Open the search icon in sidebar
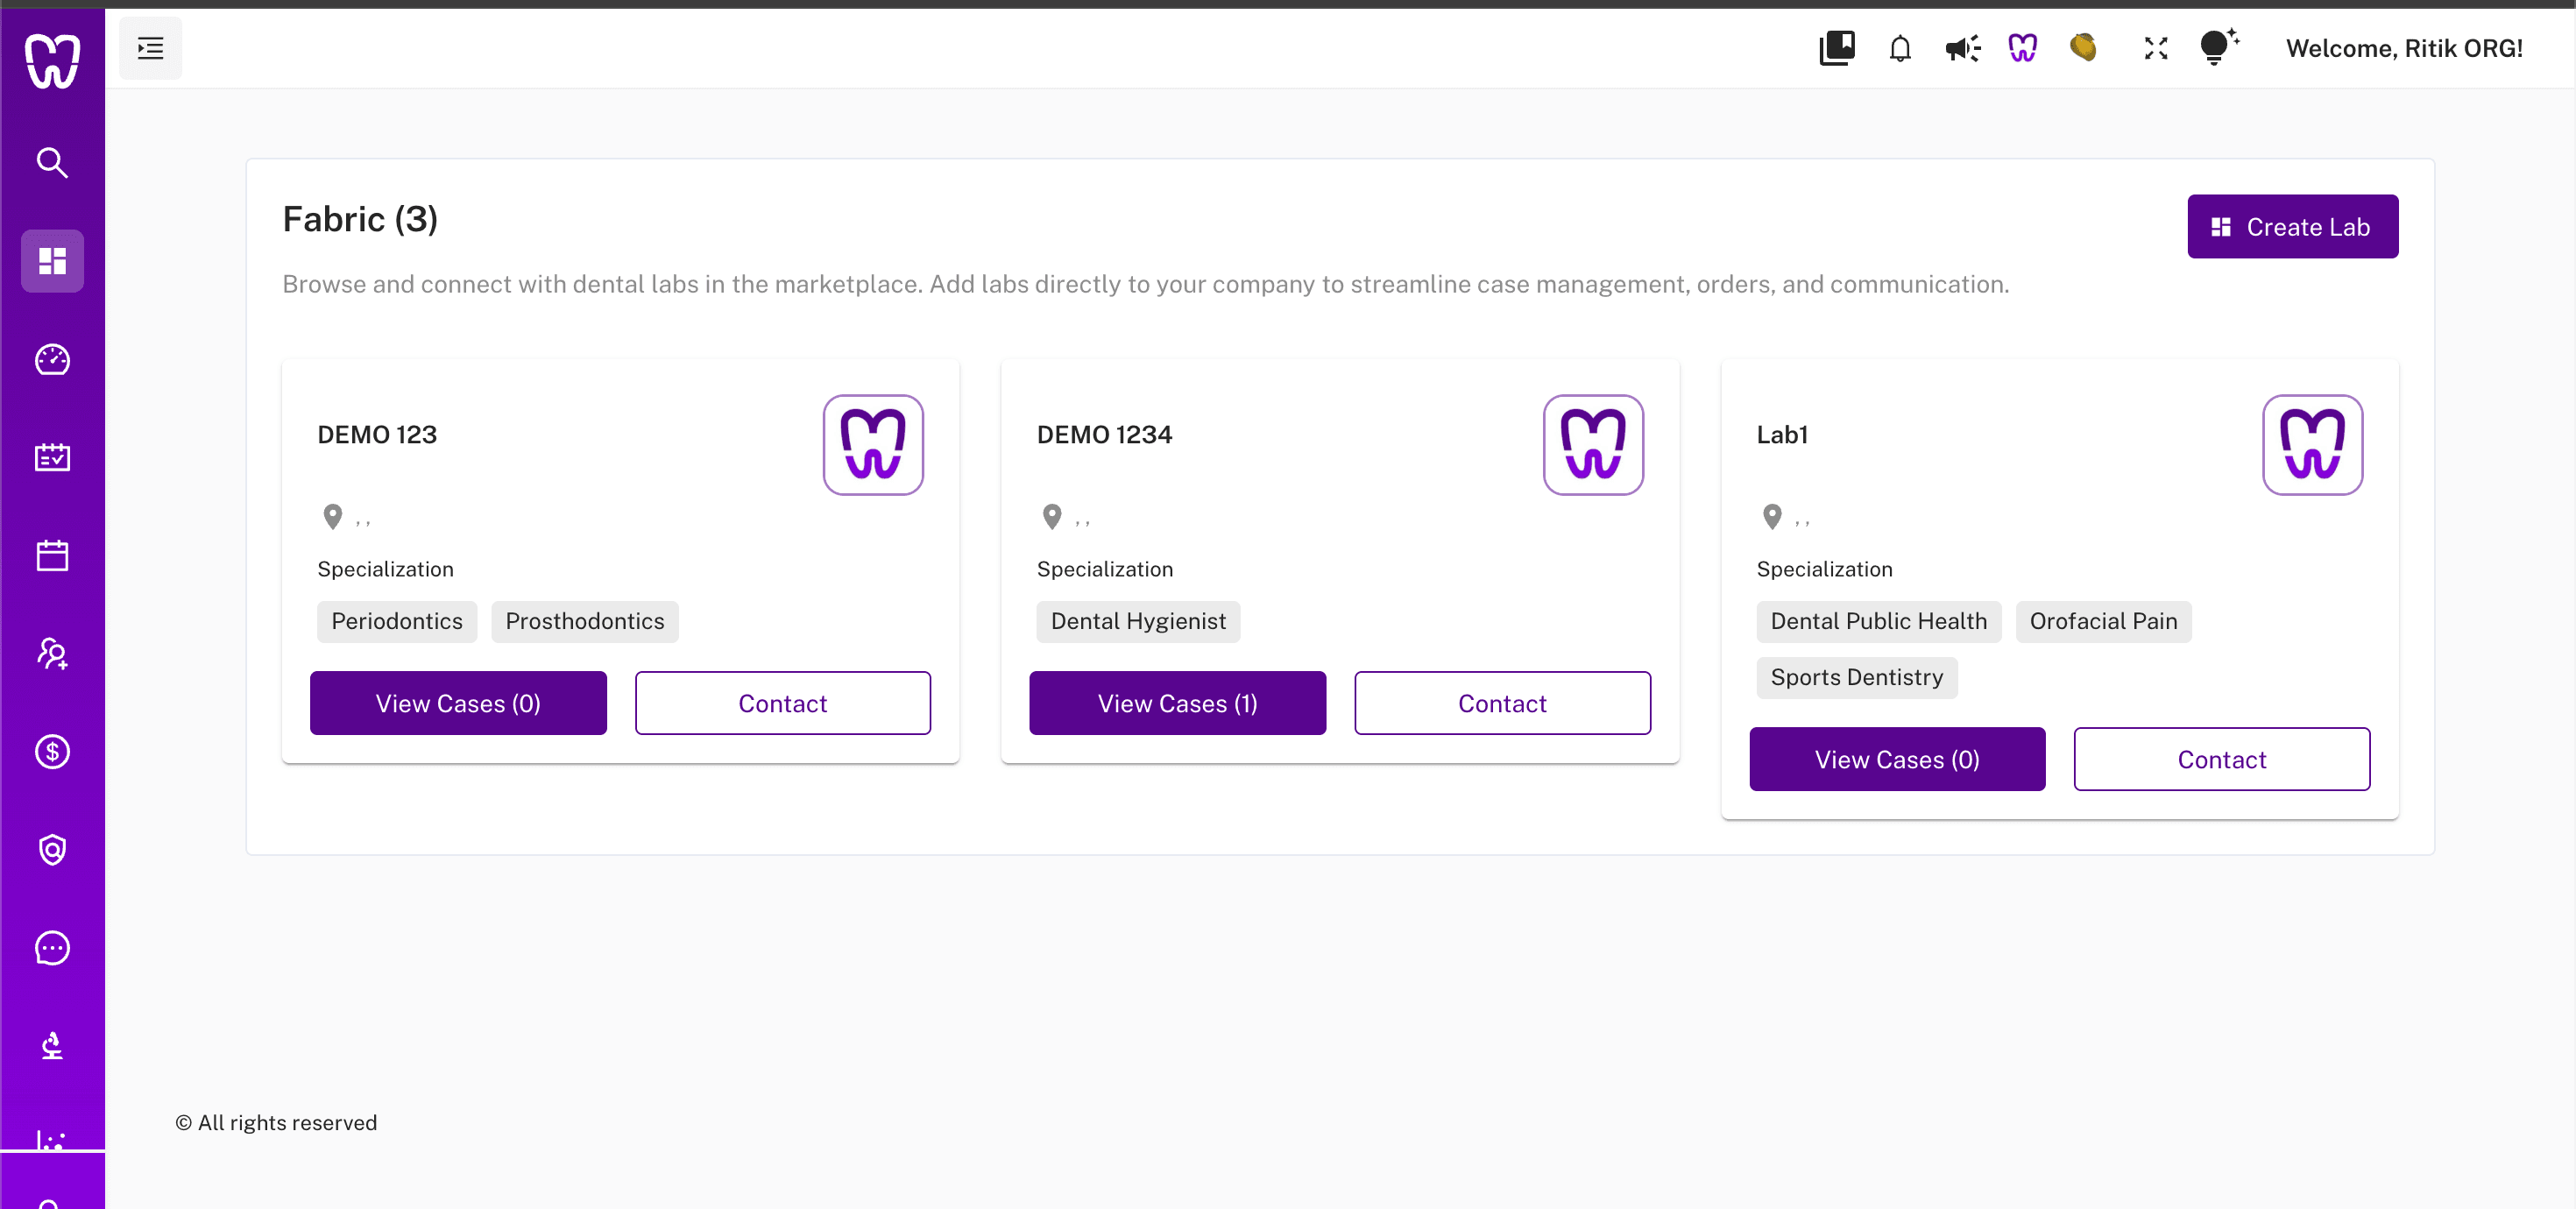The height and width of the screenshot is (1209, 2576). tap(52, 163)
